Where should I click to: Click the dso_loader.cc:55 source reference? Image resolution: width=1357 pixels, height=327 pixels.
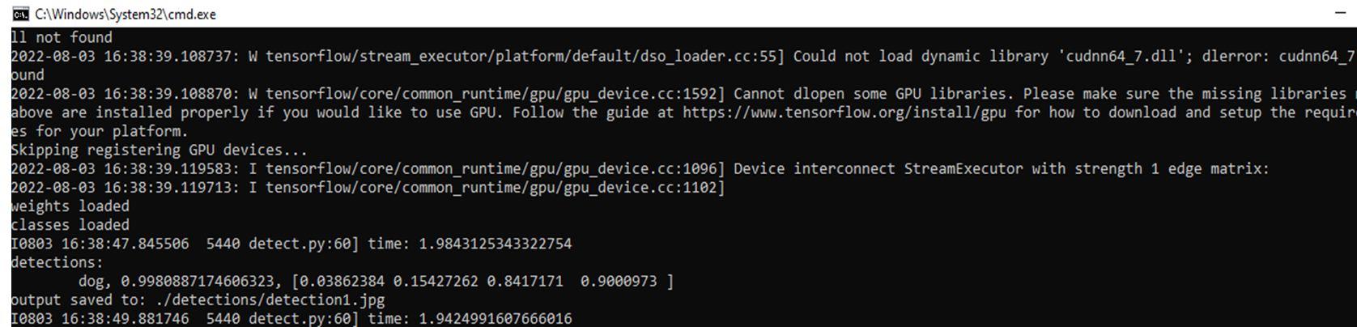point(708,57)
